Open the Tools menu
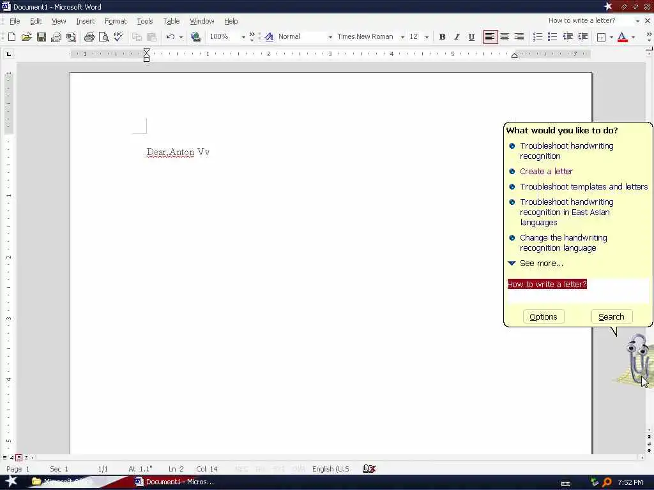The width and height of the screenshot is (654, 490). pos(145,21)
